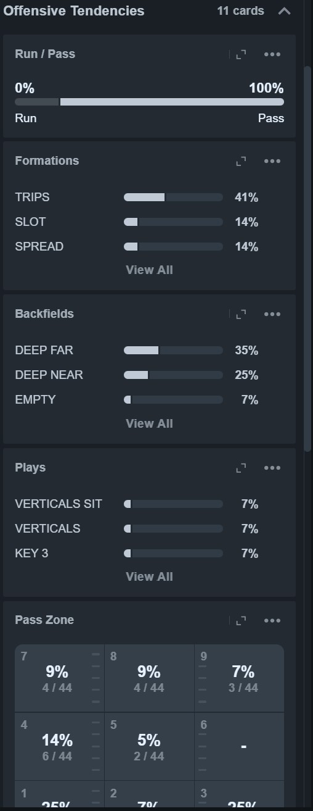Open Pass Zone card more options
This screenshot has height=811, width=313.
[x=272, y=621]
